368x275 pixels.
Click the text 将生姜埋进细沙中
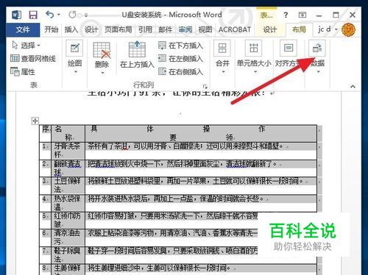(115, 268)
